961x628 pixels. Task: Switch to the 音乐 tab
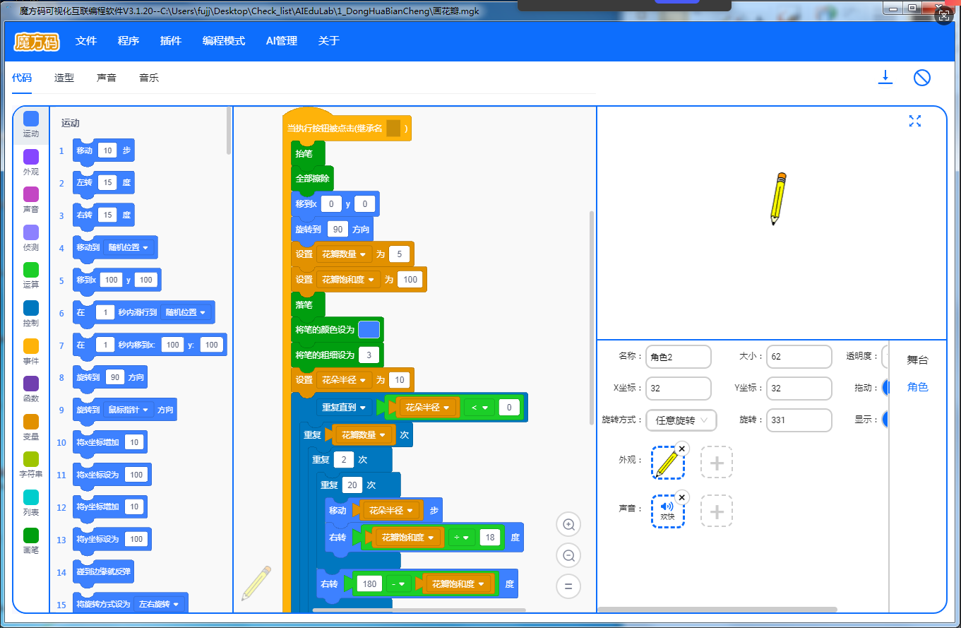(149, 78)
